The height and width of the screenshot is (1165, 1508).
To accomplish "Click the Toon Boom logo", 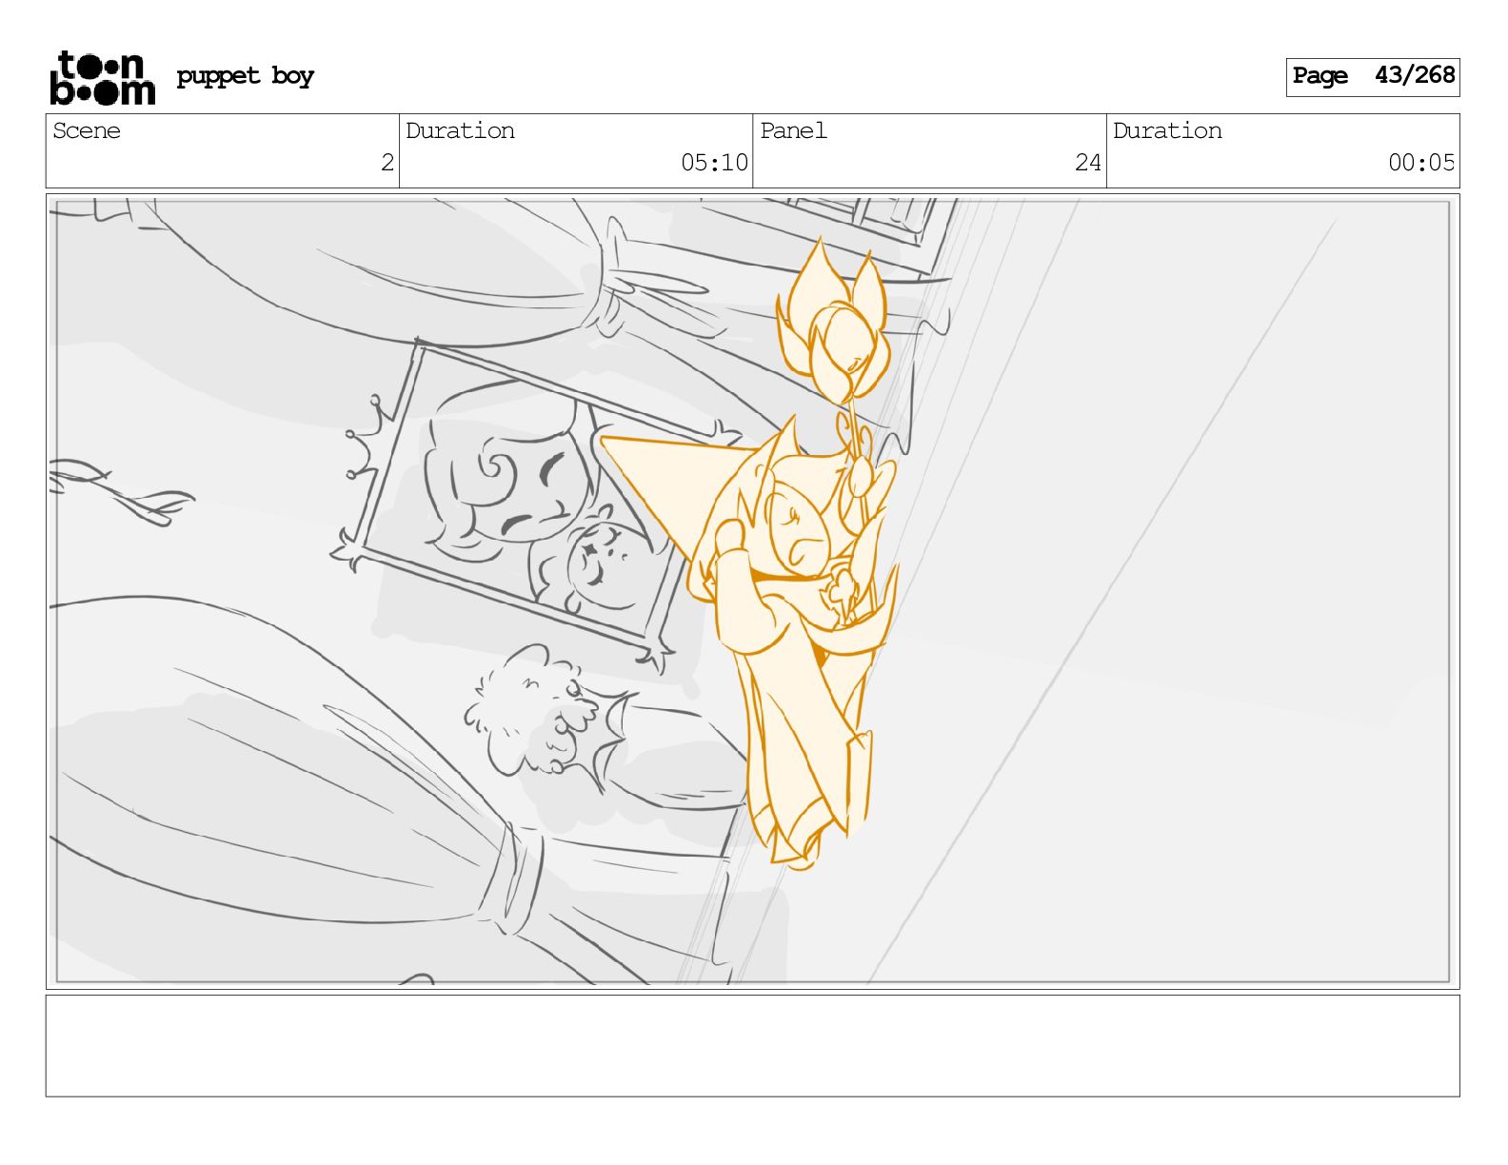I will [102, 77].
